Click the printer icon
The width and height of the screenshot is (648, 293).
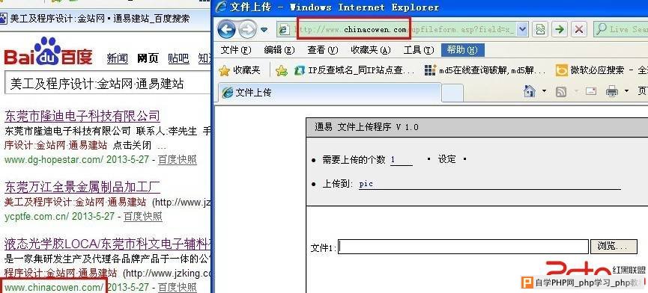point(611,91)
